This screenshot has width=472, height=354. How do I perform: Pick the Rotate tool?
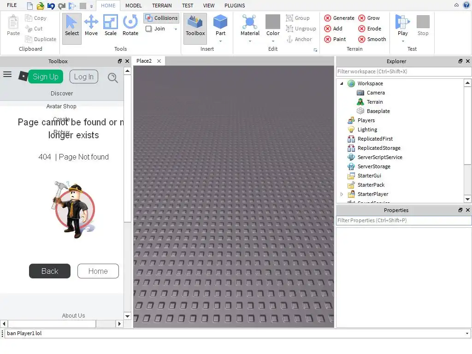click(x=130, y=26)
